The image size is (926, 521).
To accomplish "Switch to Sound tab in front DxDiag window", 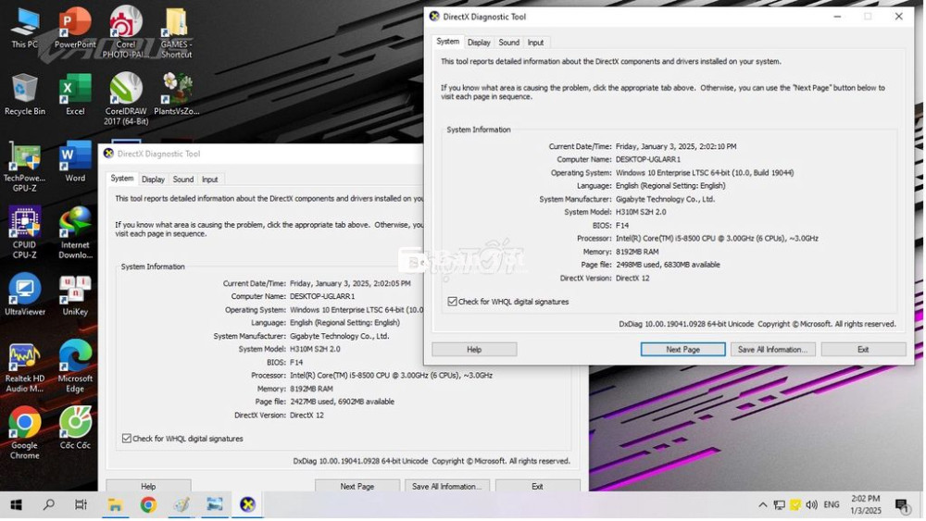I will click(x=508, y=43).
